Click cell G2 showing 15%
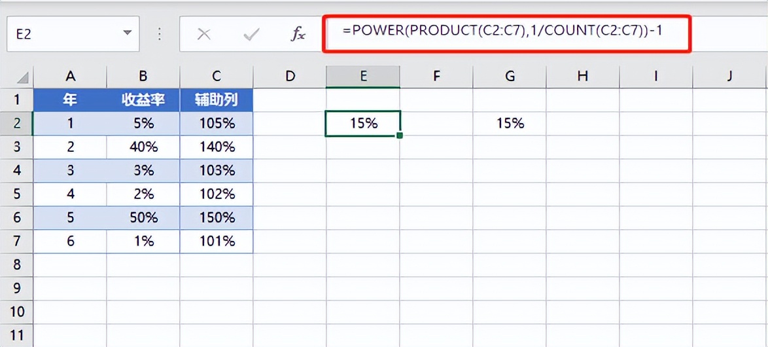This screenshot has height=347, width=768. 510,124
